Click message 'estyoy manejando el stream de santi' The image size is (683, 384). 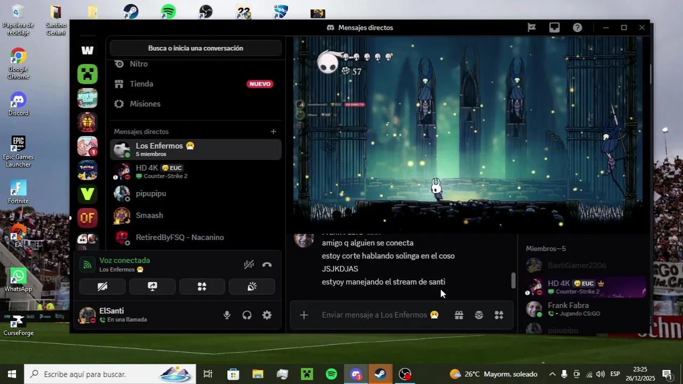coord(383,282)
